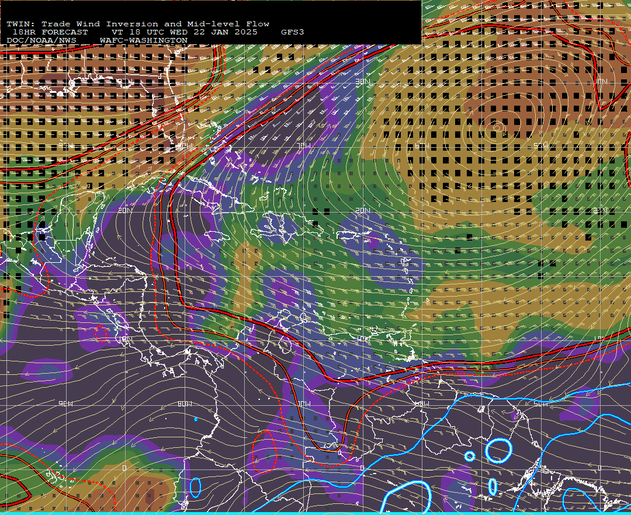The width and height of the screenshot is (631, 515).
Task: Select the 70W label over Colombia
Action: (x=304, y=403)
